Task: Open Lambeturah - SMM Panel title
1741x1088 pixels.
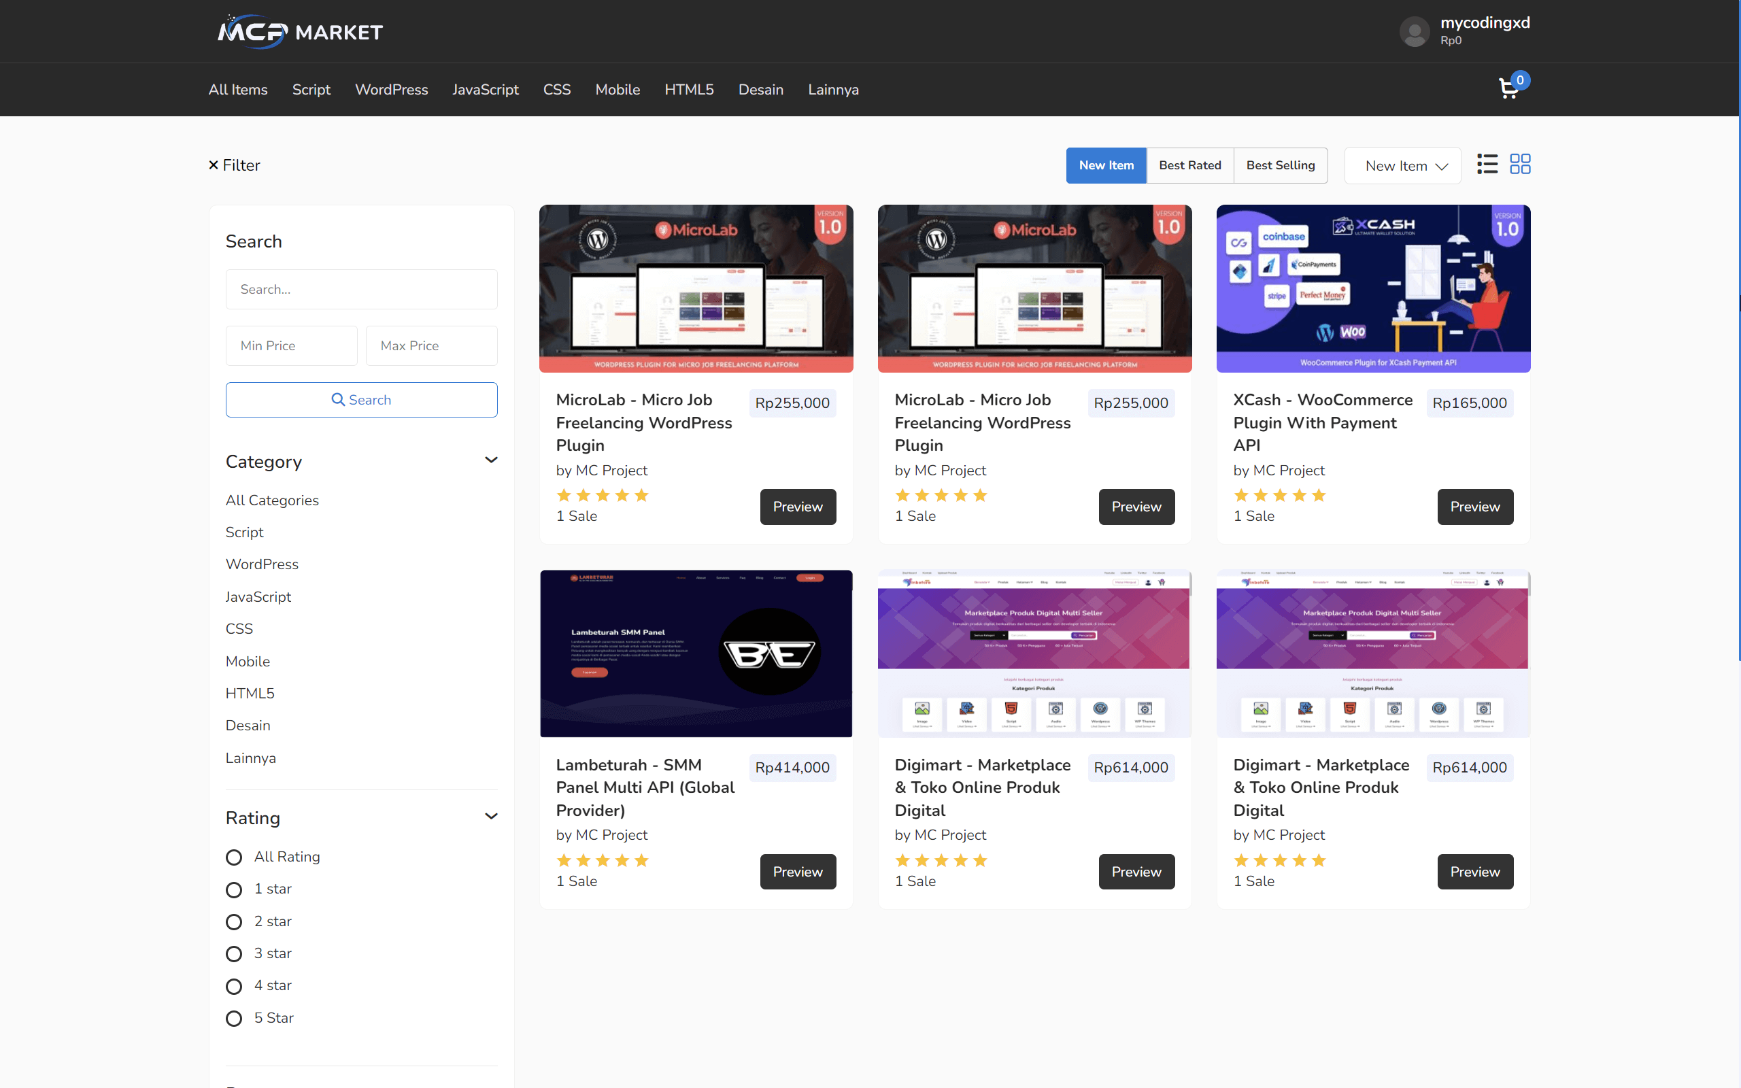Action: coord(645,787)
